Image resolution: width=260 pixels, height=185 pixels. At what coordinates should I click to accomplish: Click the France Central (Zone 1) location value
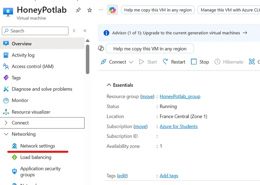click(x=183, y=116)
